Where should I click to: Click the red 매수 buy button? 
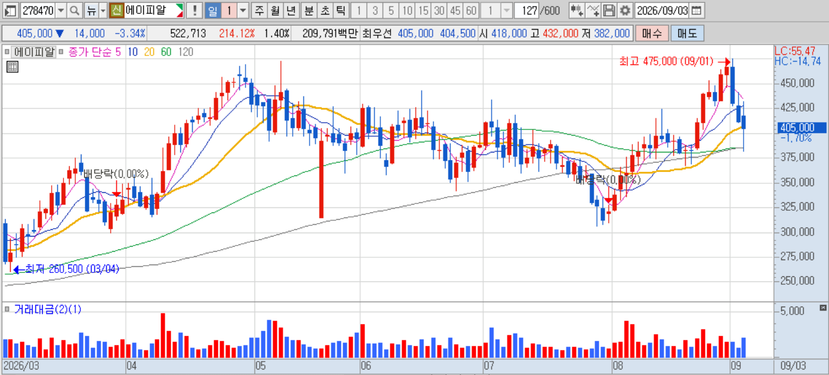(652, 34)
